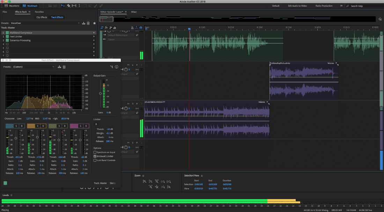Screen dimensions: 384x212
Task: Click the Output Gain slider handle
Action: pyautogui.click(x=100, y=93)
